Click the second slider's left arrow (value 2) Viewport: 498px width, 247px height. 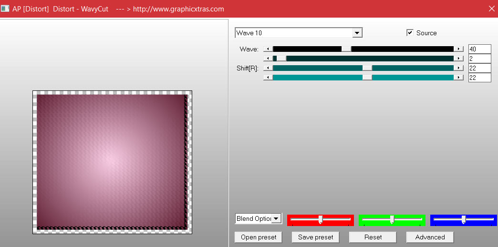pos(268,59)
